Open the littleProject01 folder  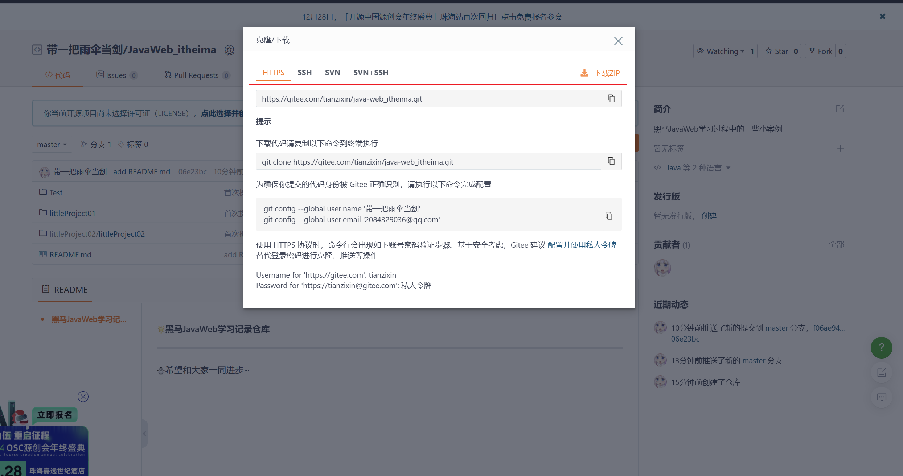coord(72,213)
